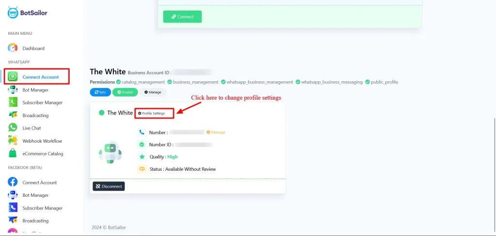The image size is (496, 236).
Task: Click the BotSailor logo icon
Action: point(13,13)
